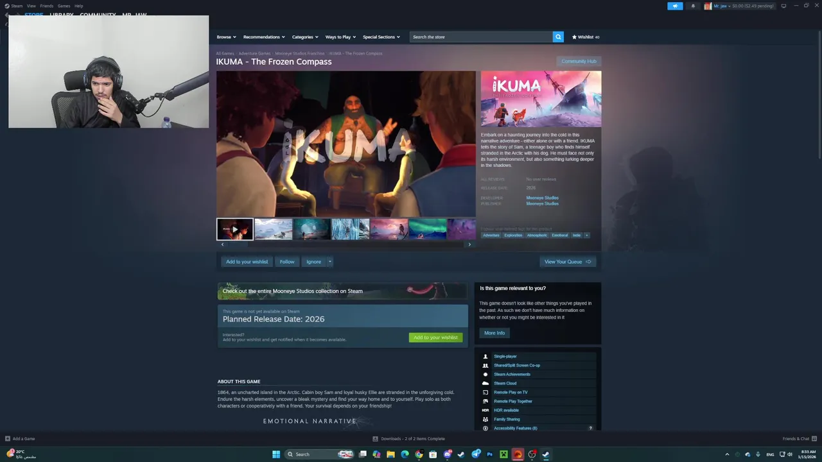Screen dimensions: 822x462
Task: Open the View menu
Action: (x=31, y=6)
